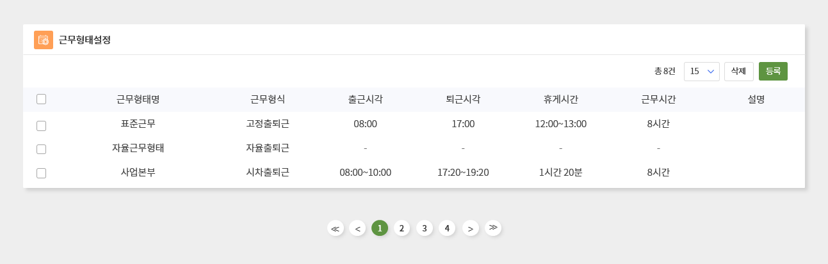Click the green 등록 button
Viewport: 828px width, 264px height.
point(773,72)
